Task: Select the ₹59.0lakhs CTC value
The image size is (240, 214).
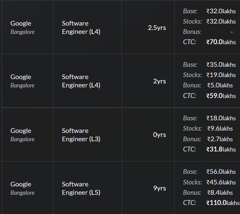Action: (x=221, y=96)
